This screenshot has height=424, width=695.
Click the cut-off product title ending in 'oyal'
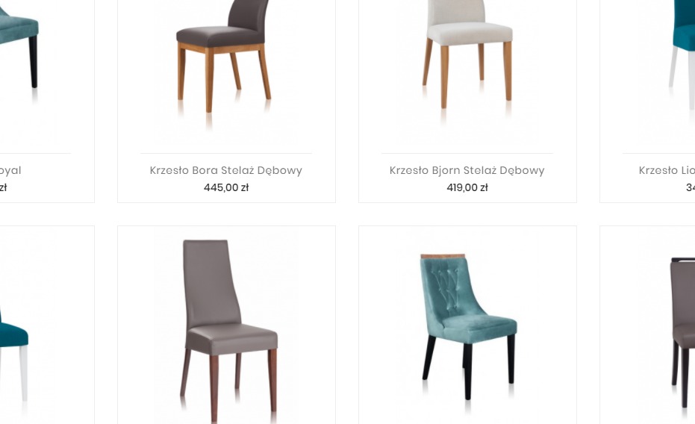pyautogui.click(x=10, y=171)
